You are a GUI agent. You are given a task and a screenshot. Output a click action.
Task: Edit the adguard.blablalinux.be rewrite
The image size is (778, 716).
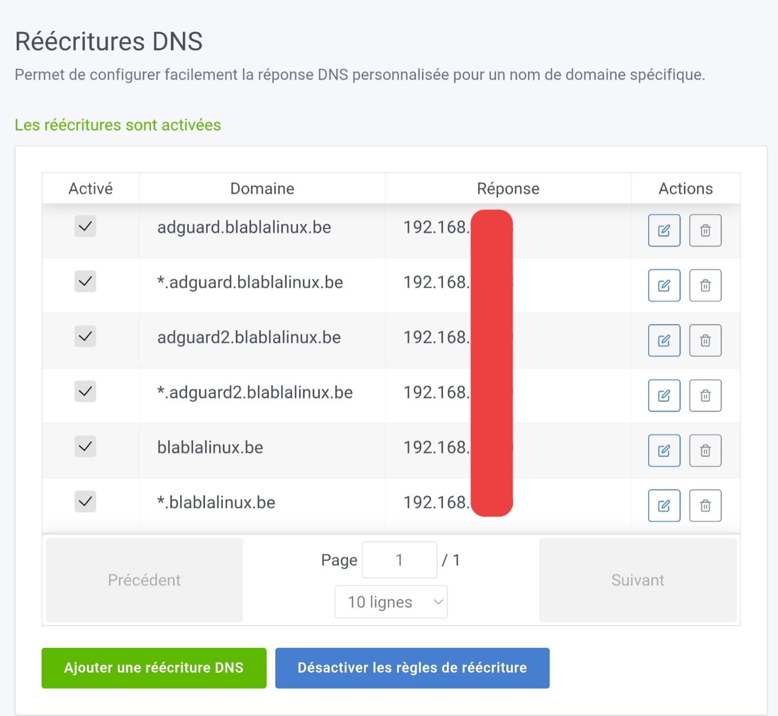664,230
